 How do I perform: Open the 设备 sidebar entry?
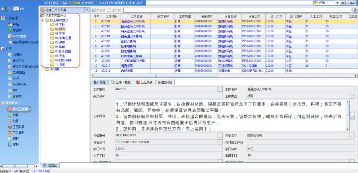10,121
